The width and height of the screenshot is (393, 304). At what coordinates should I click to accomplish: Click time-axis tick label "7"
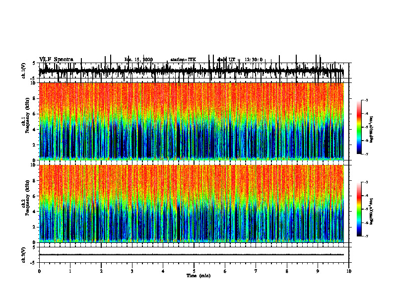[256, 271]
